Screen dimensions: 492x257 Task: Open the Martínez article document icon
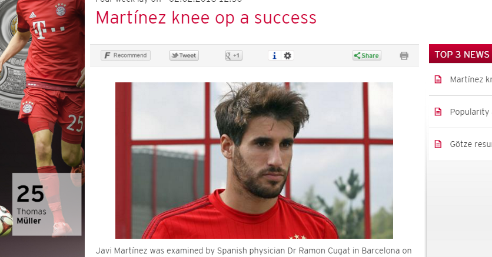[438, 79]
